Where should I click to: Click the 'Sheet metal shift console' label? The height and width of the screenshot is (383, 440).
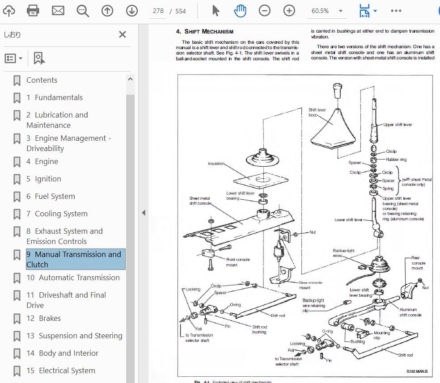[200, 201]
